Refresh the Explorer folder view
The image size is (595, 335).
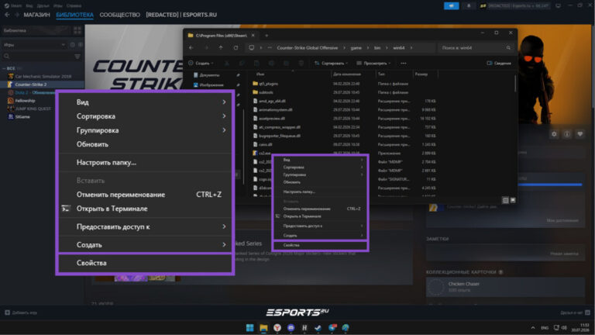coord(236,48)
